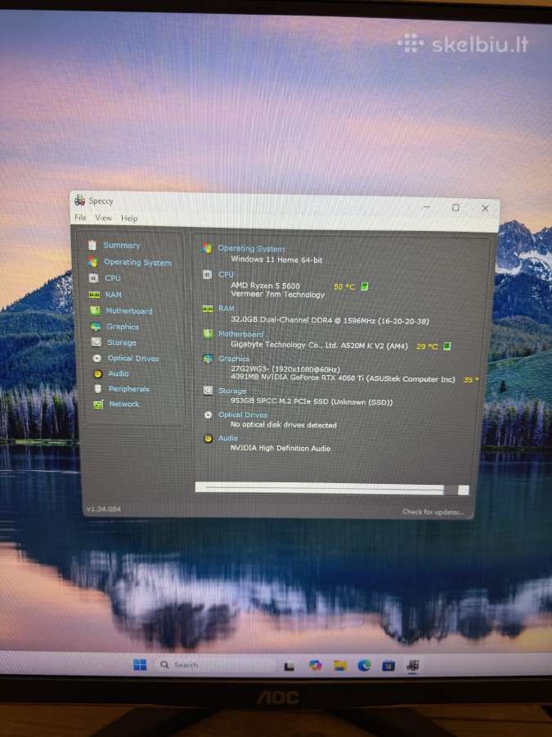This screenshot has width=552, height=737.
Task: Click the Network card icon in sidebar
Action: pos(98,405)
